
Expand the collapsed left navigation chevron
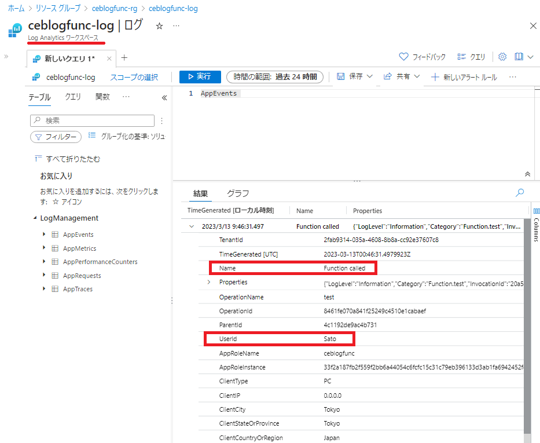(6, 57)
